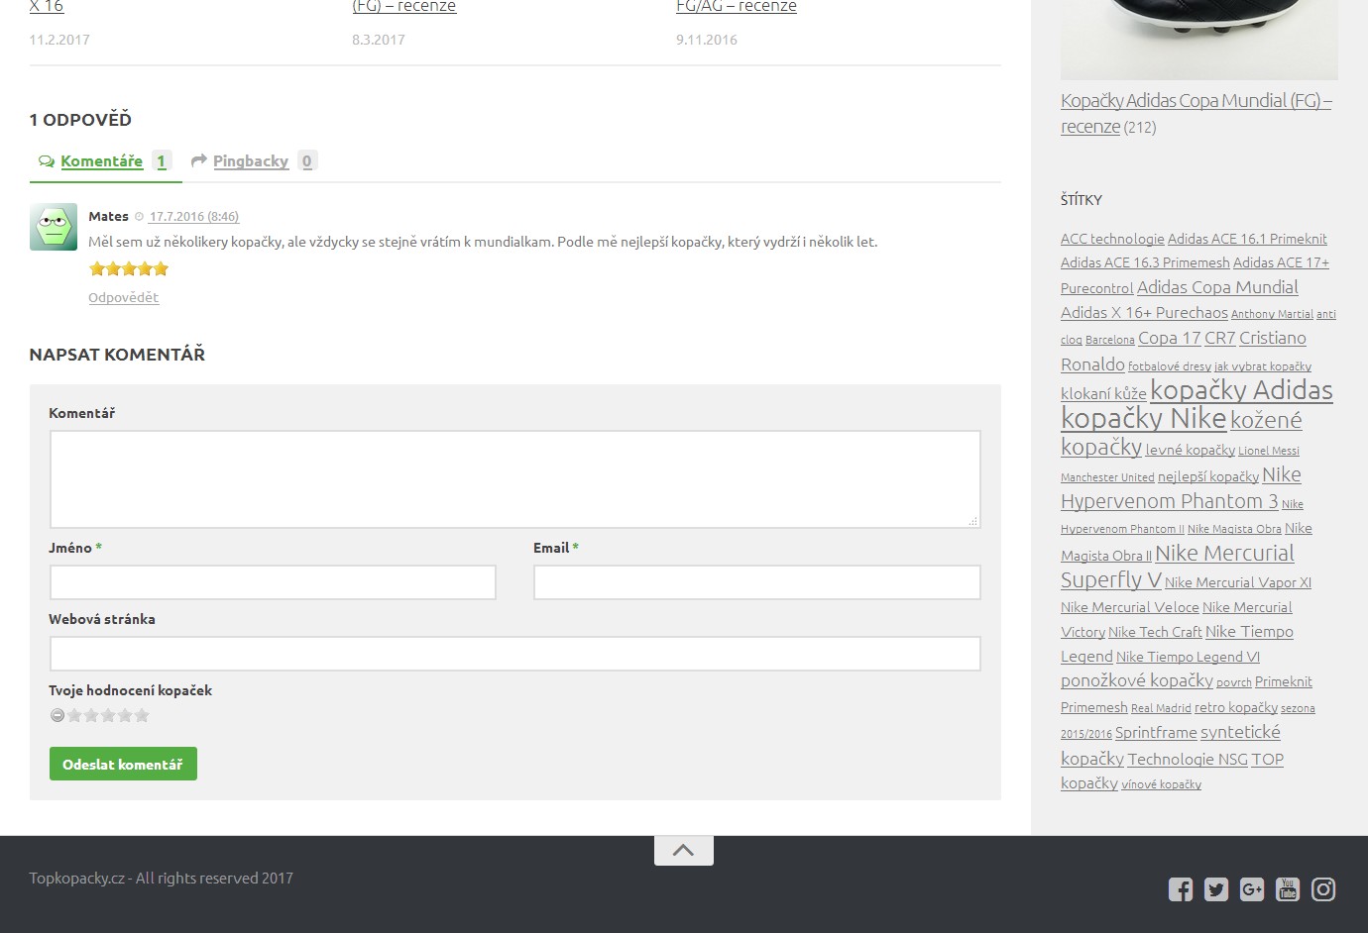1368x933 pixels.
Task: Open the Instagram icon in footer
Action: click(1323, 889)
